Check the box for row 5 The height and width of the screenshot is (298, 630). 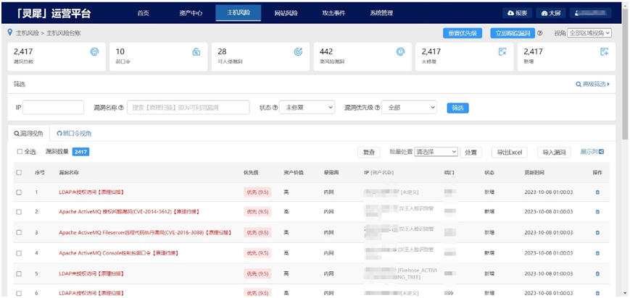[19, 273]
